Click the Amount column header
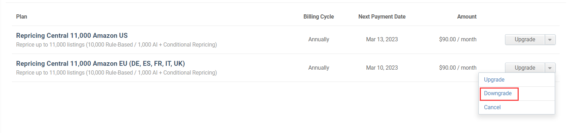The width and height of the screenshot is (567, 133). coord(466,17)
